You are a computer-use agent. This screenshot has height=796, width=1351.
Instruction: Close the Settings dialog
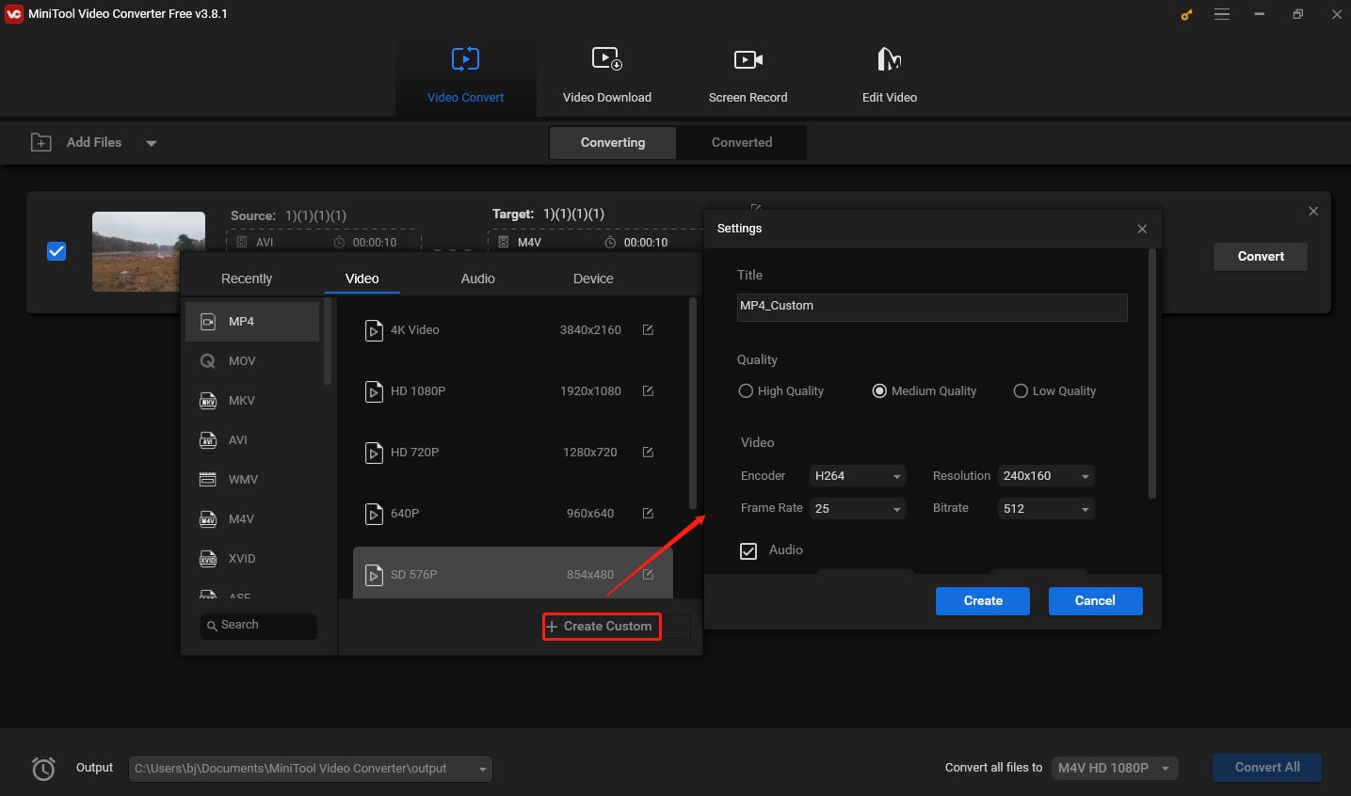pyautogui.click(x=1142, y=229)
